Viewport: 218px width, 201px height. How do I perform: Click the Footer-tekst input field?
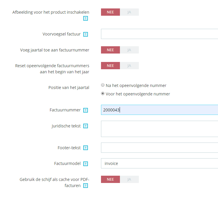(159, 148)
